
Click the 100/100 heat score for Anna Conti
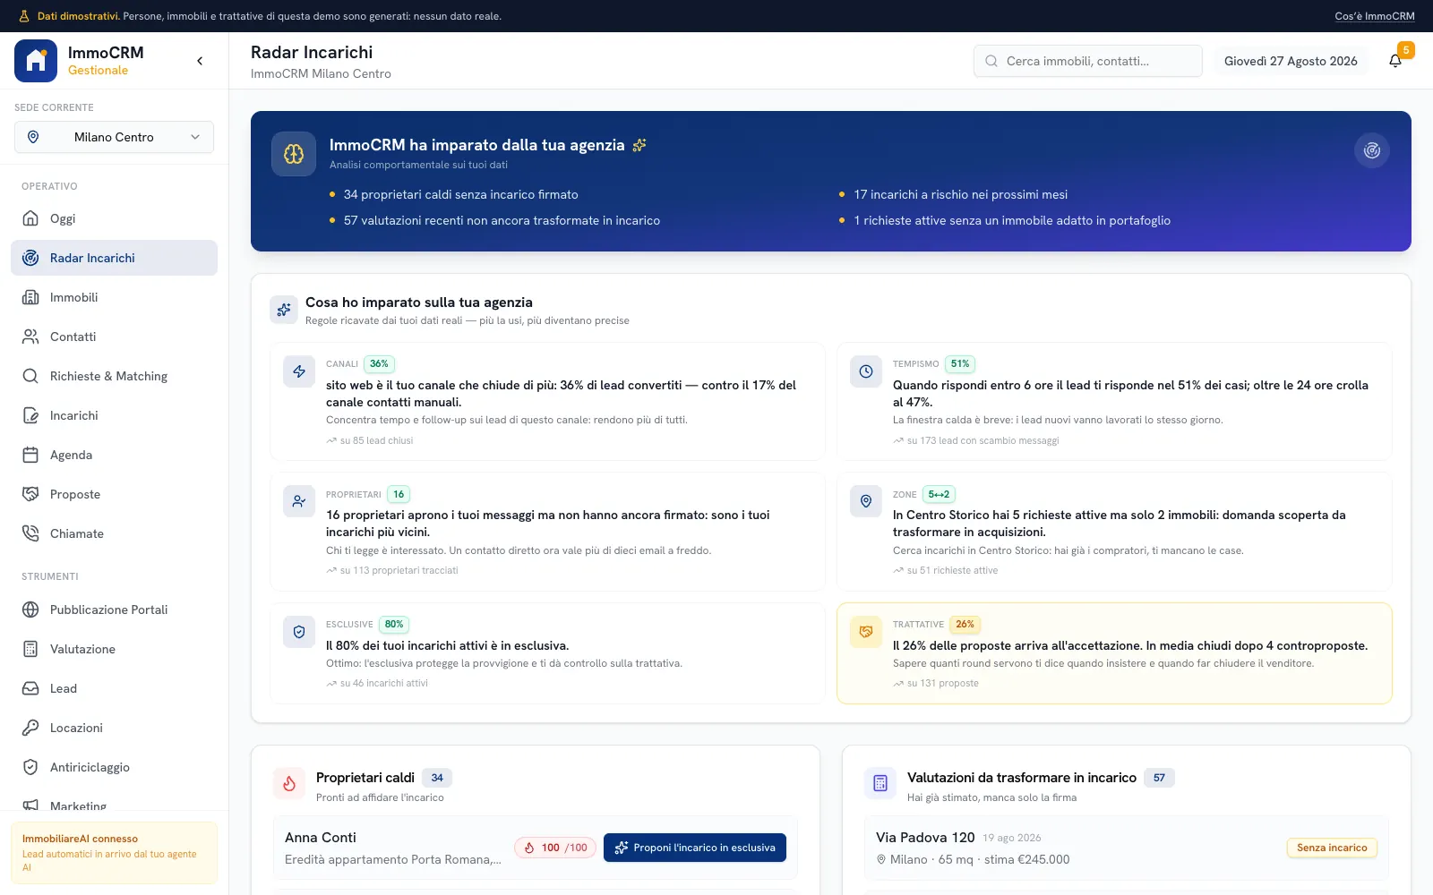pos(555,848)
